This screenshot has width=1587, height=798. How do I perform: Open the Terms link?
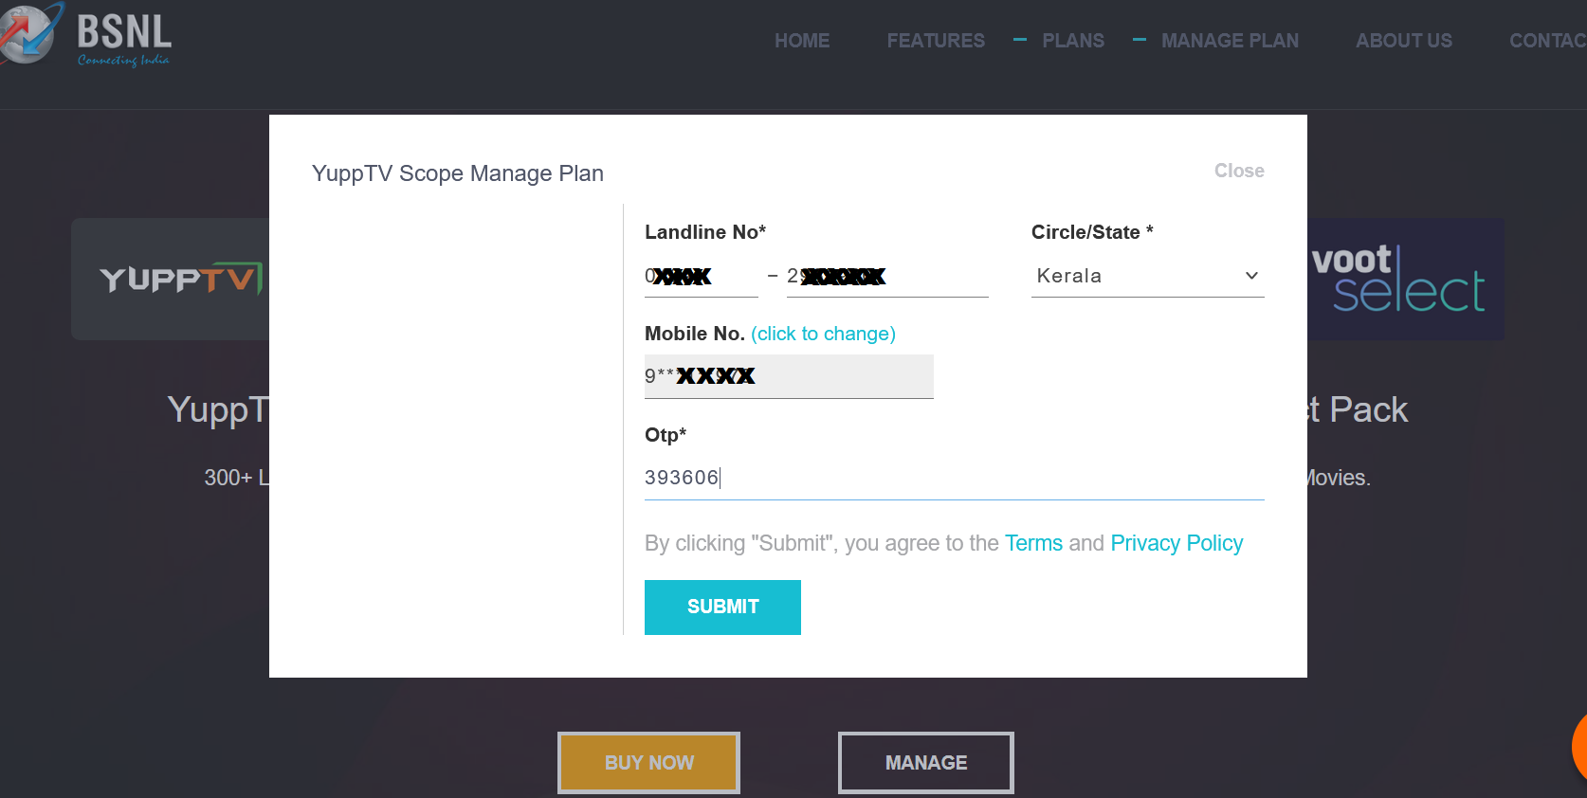pyautogui.click(x=1033, y=543)
